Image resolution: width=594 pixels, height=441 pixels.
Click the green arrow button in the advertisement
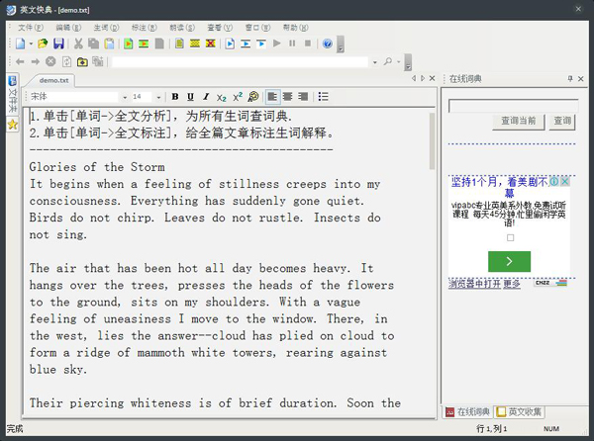pyautogui.click(x=509, y=261)
